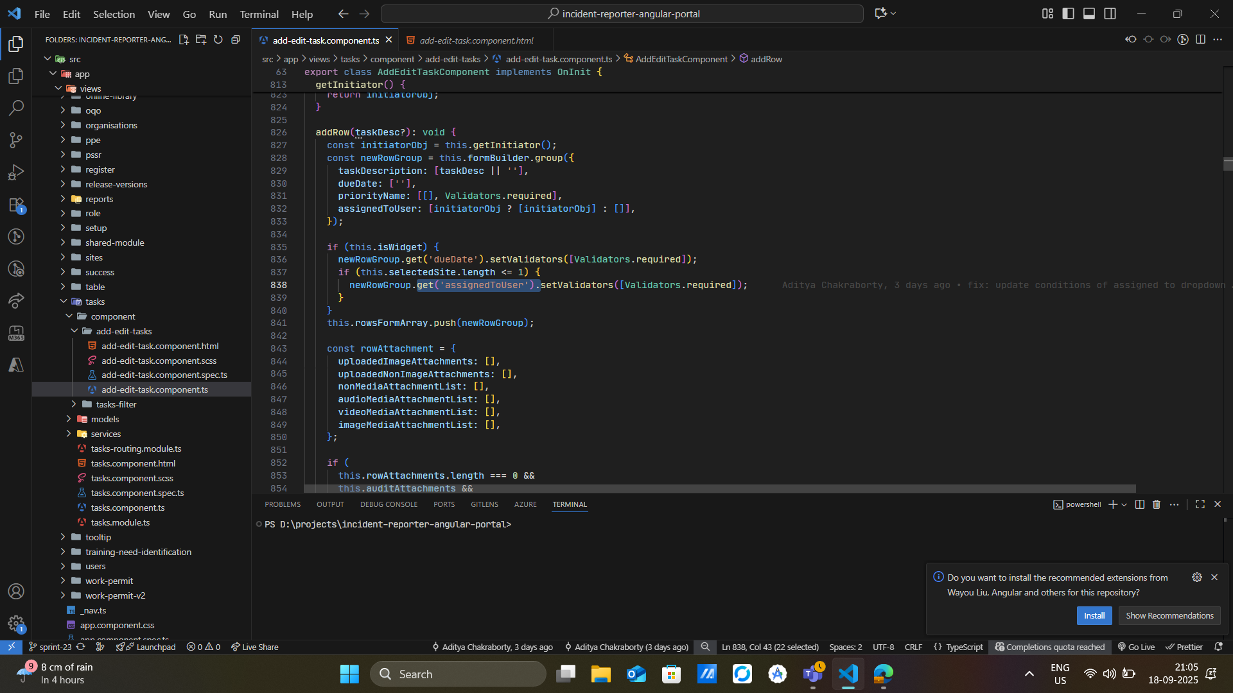Click the Install button in notification

pos(1094,615)
